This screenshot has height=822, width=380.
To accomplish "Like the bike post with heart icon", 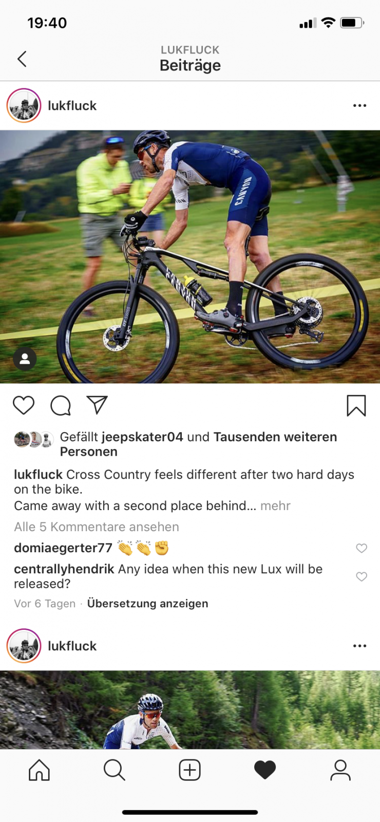I will (x=24, y=405).
